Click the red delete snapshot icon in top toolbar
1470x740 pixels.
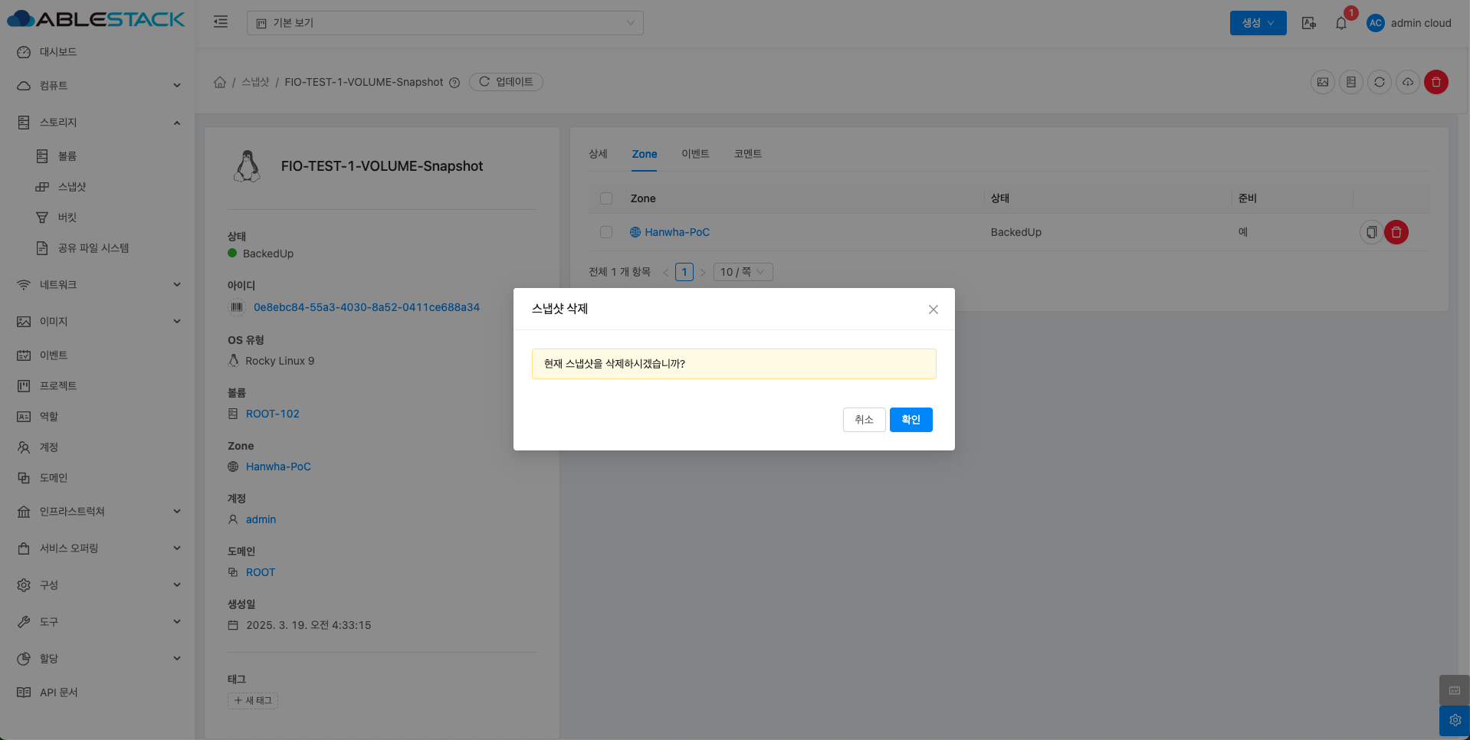(1436, 82)
